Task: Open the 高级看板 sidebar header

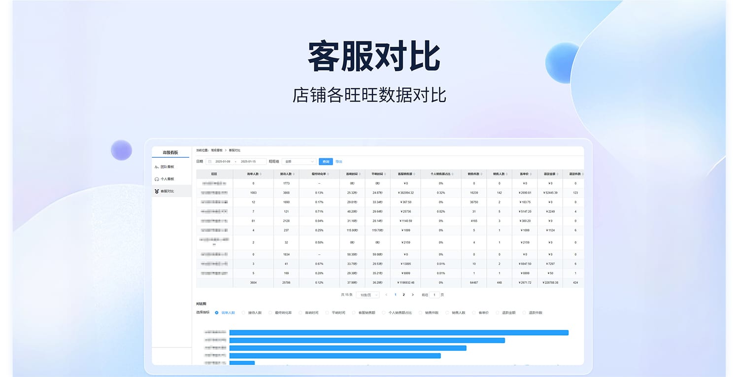Action: click(170, 153)
